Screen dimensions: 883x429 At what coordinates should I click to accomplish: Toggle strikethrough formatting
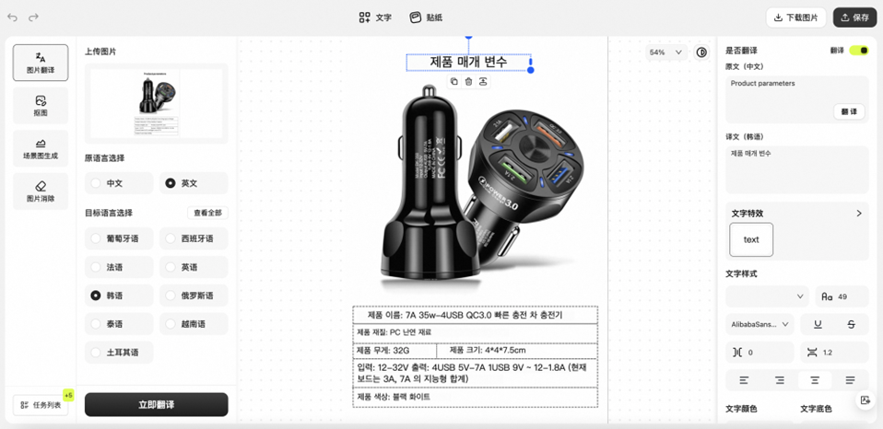click(x=852, y=324)
